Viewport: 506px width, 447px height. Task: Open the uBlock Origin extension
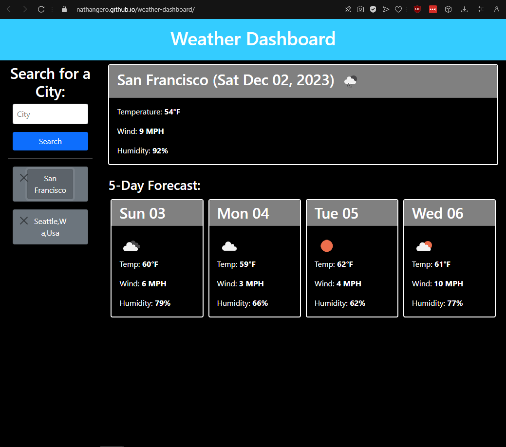(x=417, y=9)
